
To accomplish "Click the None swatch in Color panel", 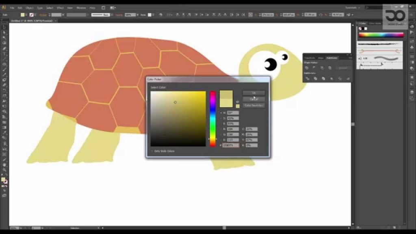I will [360, 29].
